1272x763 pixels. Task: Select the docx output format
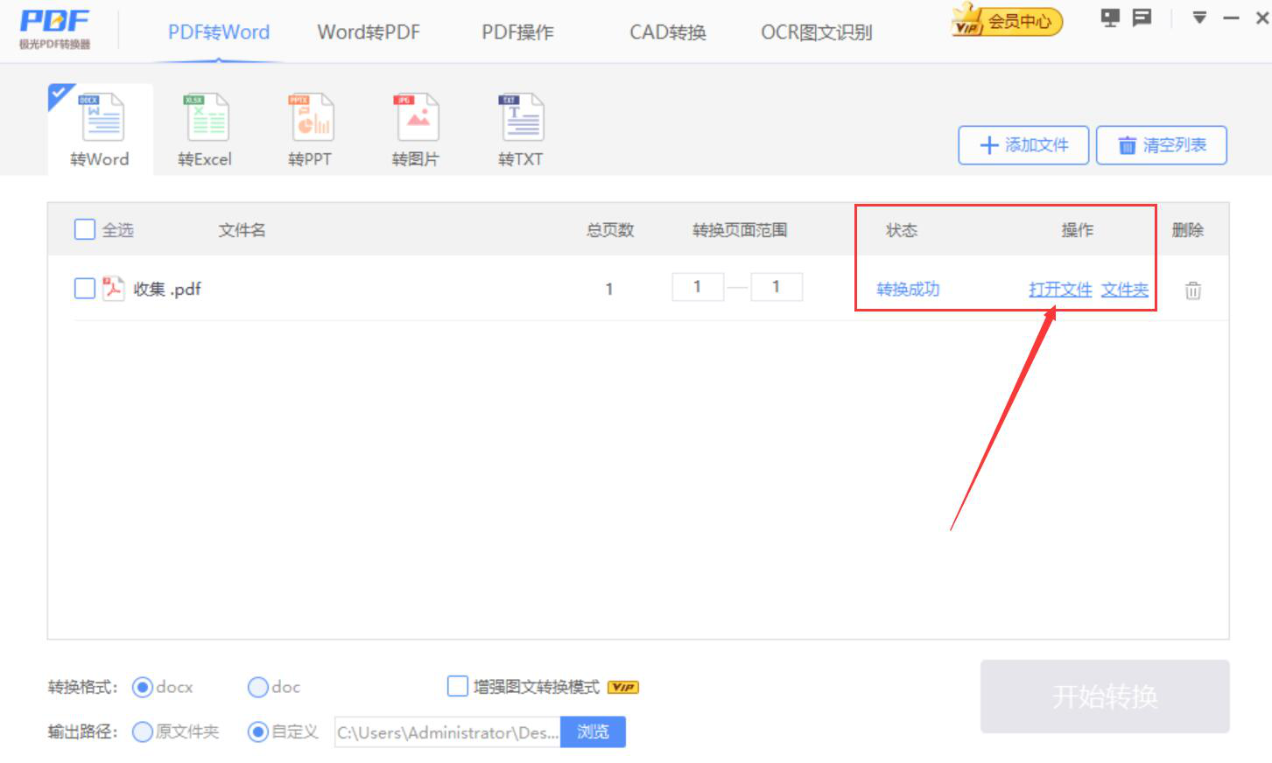point(143,687)
